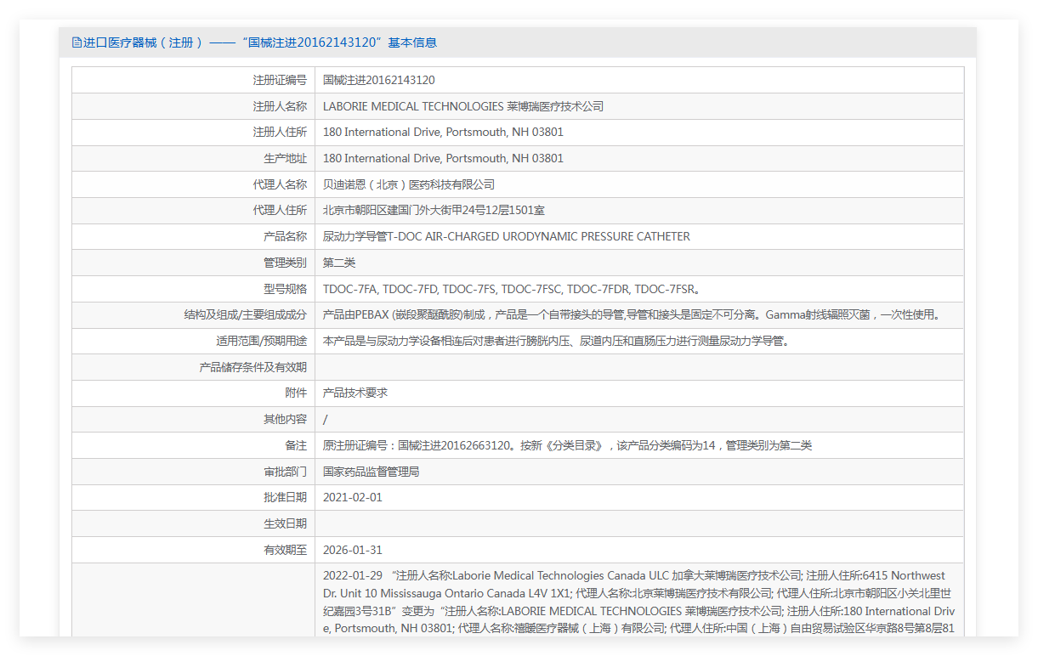Image resolution: width=1038 pixels, height=656 pixels.
Task: Click the 代理人名称 label
Action: [x=280, y=184]
